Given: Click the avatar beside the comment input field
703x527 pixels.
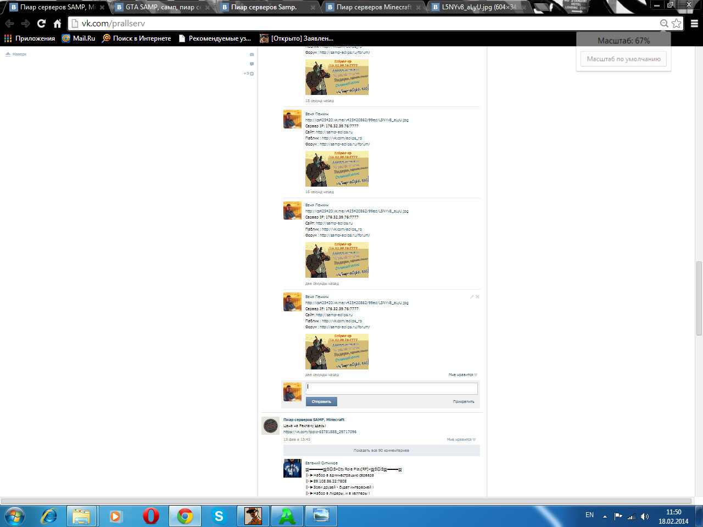Looking at the screenshot, I should tap(292, 392).
